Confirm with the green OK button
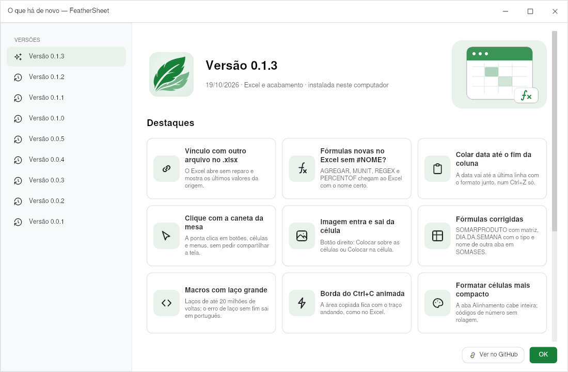Image resolution: width=568 pixels, height=372 pixels. tap(543, 355)
